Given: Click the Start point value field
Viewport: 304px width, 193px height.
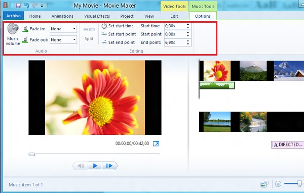Looking at the screenshot, I should coord(175,34).
